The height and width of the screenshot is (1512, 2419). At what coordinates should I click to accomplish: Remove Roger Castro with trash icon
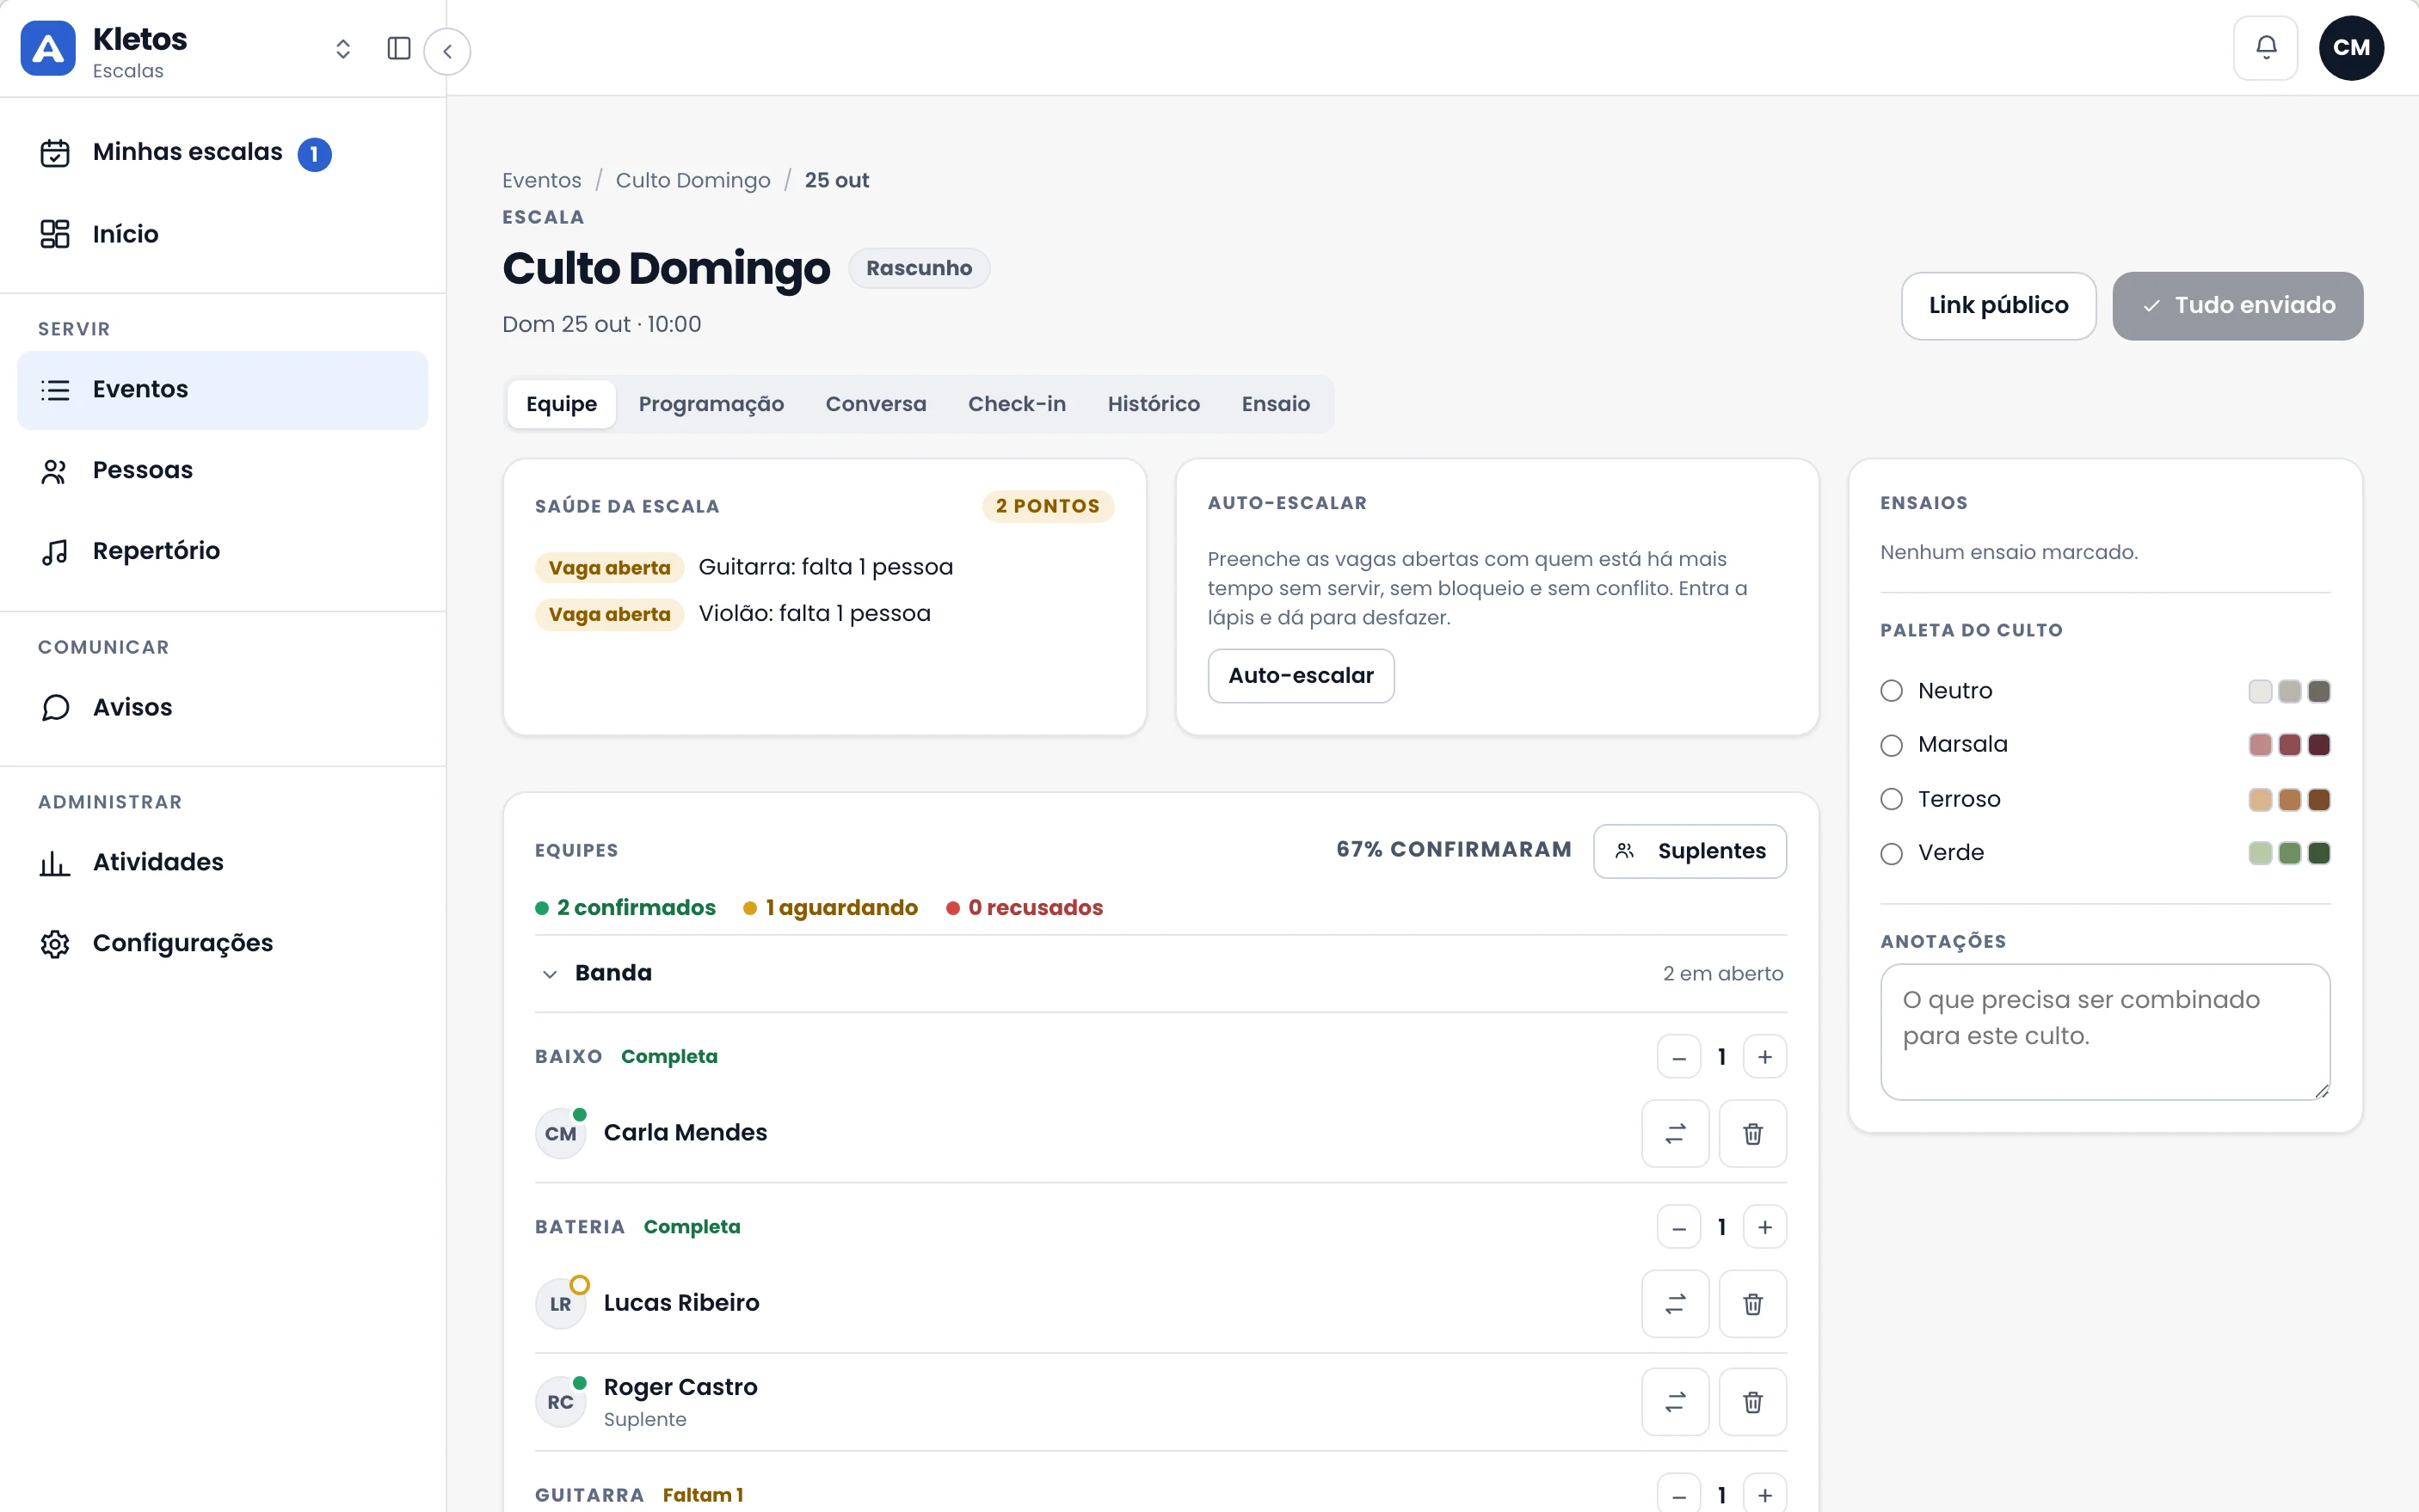pos(1752,1401)
